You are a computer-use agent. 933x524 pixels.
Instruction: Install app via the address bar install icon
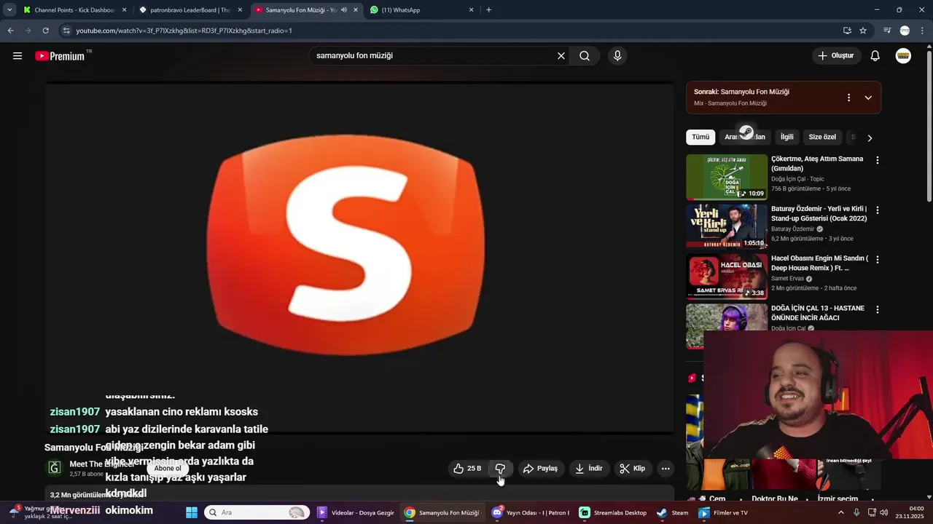click(x=847, y=31)
